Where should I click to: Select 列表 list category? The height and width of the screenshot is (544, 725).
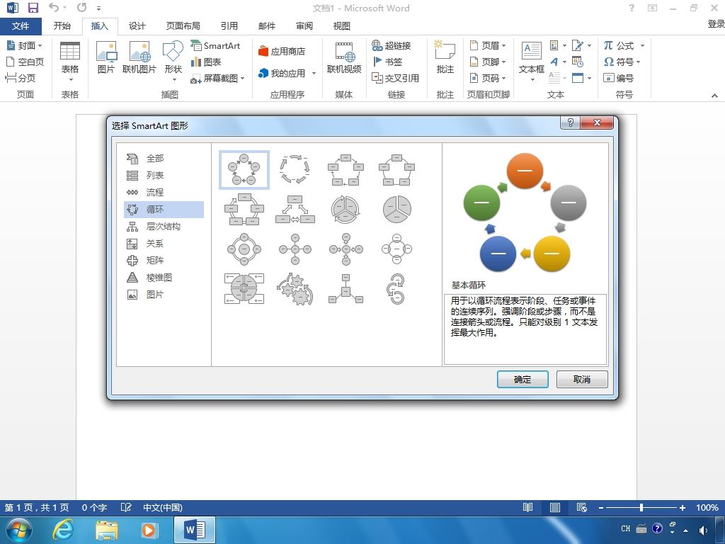coord(164,176)
